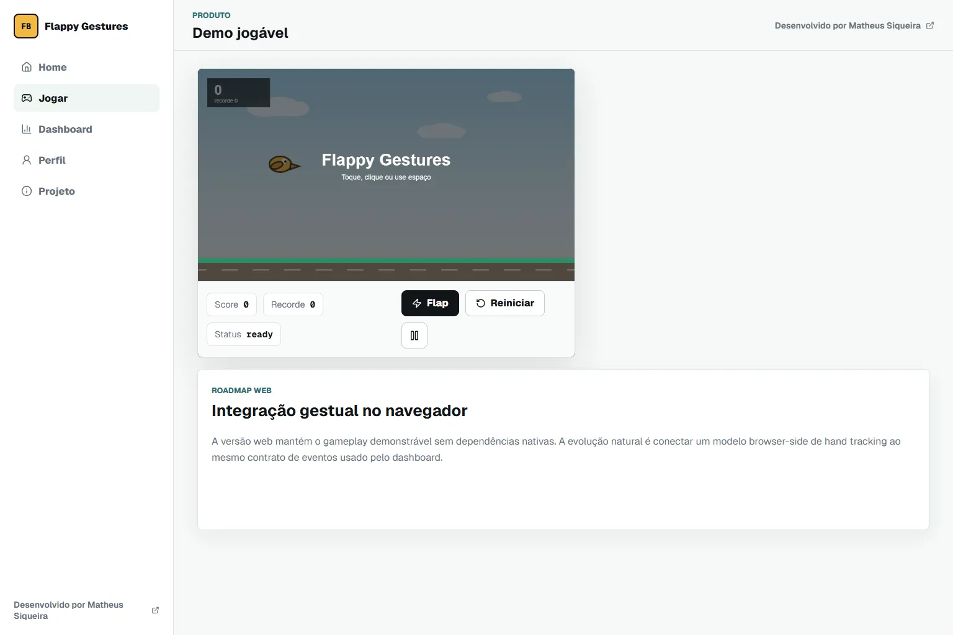The height and width of the screenshot is (635, 953).
Task: Open the Dashboard section
Action: click(x=86, y=129)
